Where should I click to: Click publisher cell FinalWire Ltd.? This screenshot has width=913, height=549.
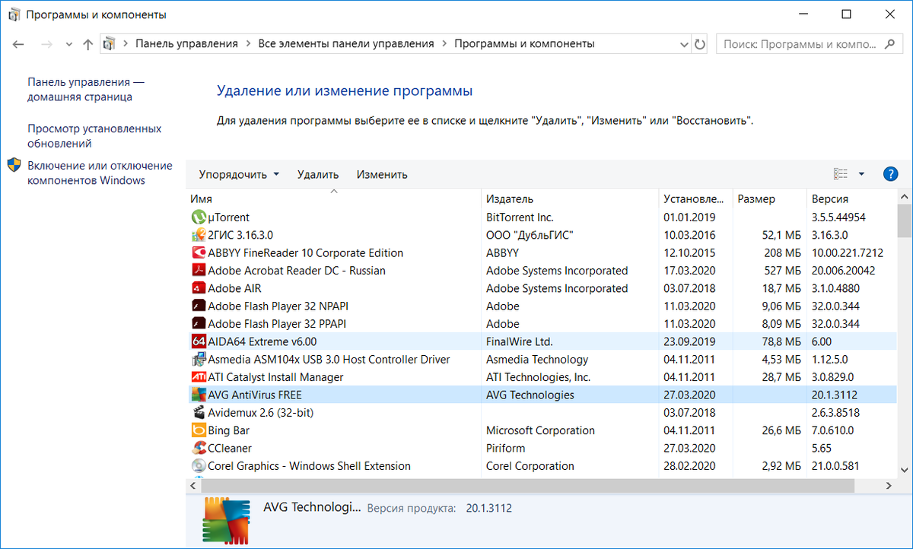point(519,341)
